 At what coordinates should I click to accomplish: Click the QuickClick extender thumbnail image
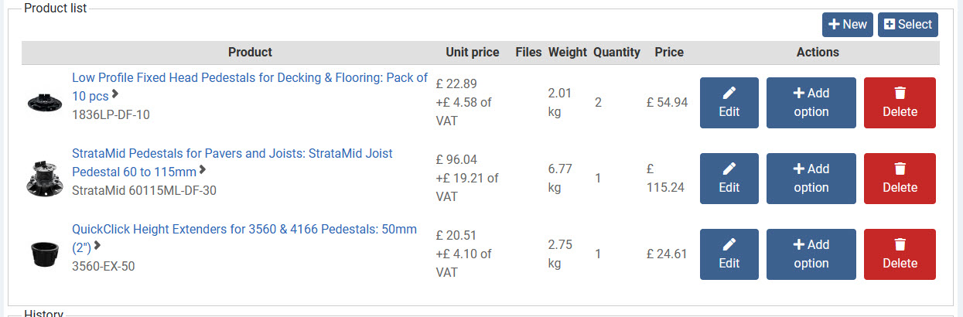(x=44, y=254)
